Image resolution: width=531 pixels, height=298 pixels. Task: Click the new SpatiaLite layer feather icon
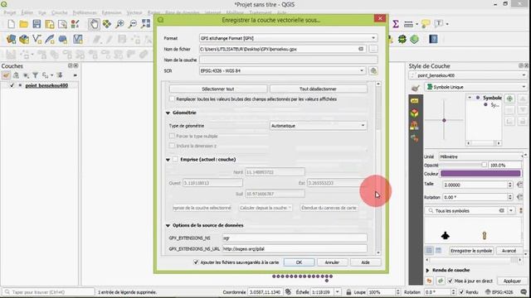coord(50,39)
